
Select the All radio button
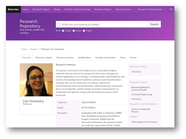point(57,31)
